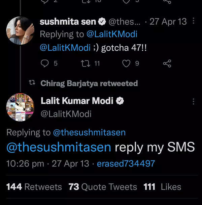Open more options on Lalit Kumar Modi's tweet
This screenshot has width=202, height=205.
click(x=193, y=101)
